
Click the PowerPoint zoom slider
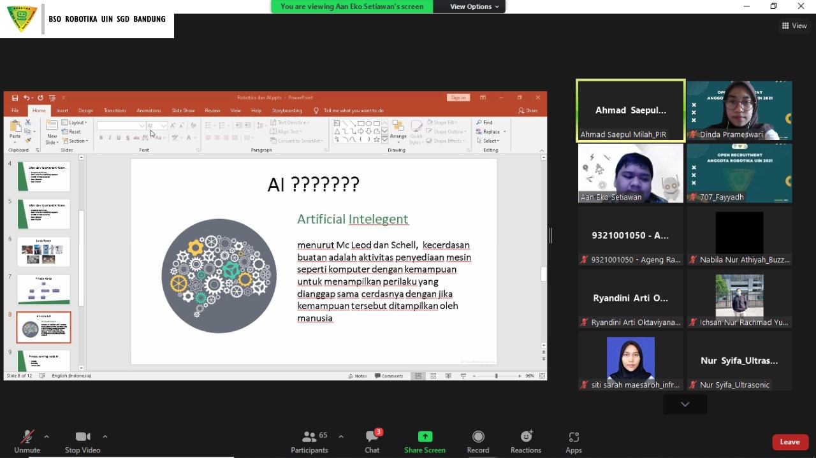pos(496,376)
